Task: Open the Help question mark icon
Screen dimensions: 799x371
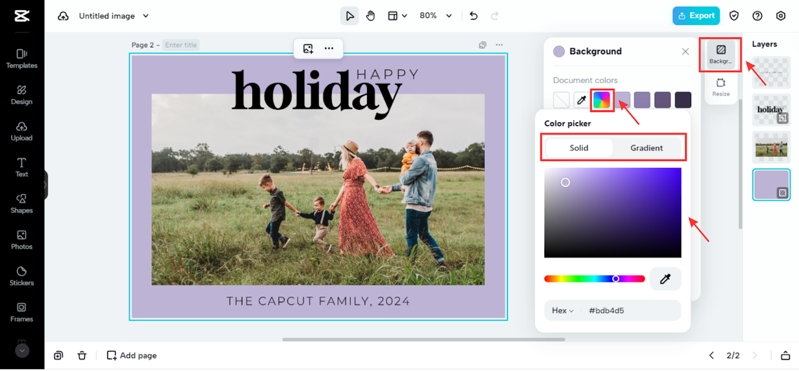Action: point(757,16)
